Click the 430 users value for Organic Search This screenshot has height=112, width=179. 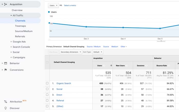(101, 83)
